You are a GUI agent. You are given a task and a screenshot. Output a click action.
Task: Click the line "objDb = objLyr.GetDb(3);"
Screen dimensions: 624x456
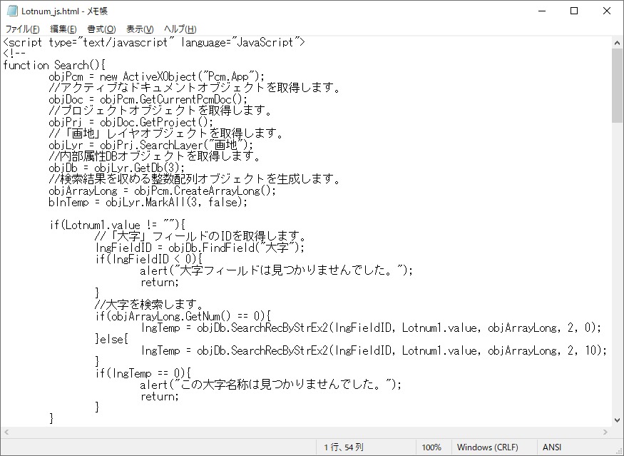(117, 168)
